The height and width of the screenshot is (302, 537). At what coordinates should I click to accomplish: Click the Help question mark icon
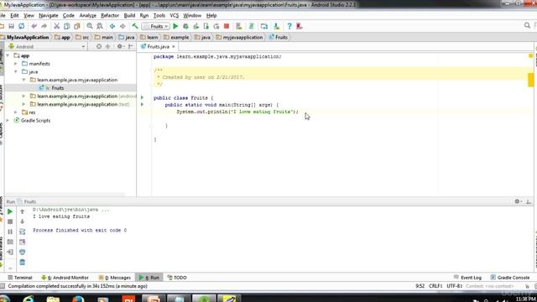[x=289, y=26]
